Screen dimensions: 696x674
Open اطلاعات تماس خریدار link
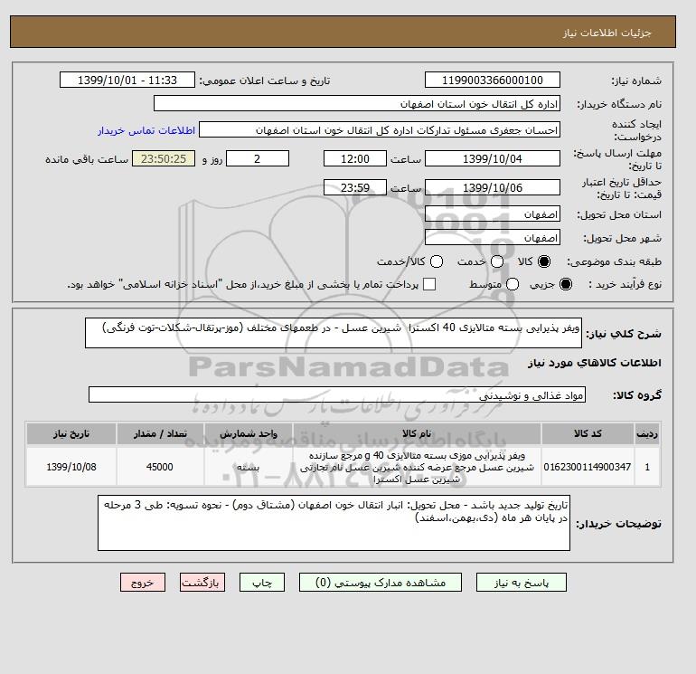click(x=146, y=130)
